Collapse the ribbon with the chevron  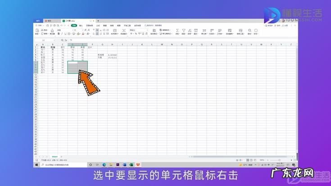pyautogui.click(x=295, y=26)
